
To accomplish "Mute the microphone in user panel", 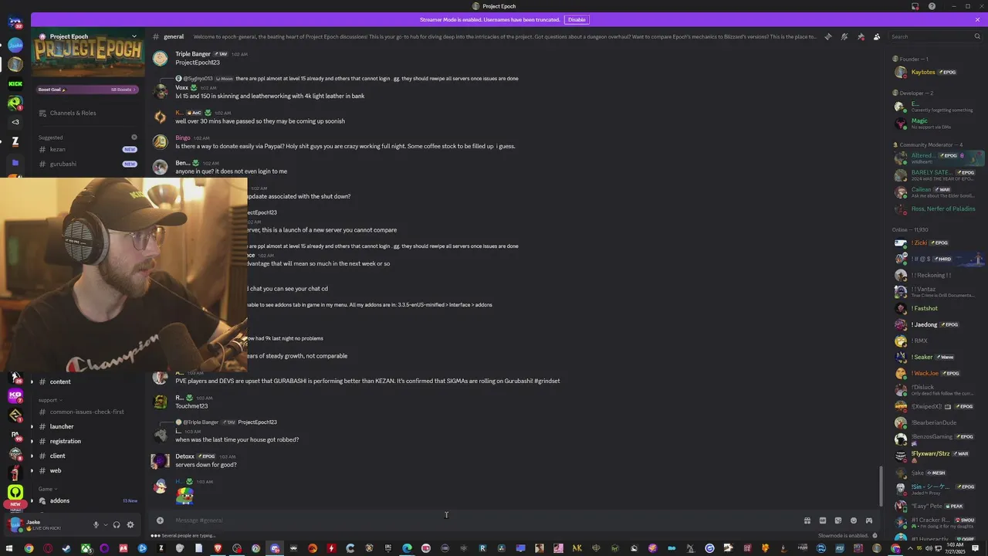I will click(96, 525).
